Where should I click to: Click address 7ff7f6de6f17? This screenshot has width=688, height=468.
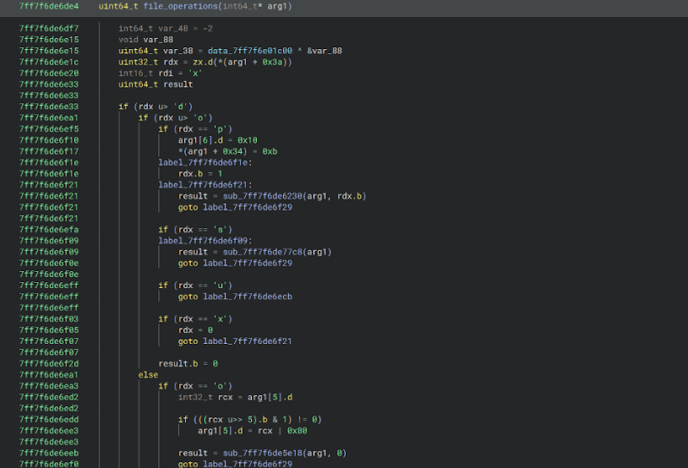click(x=49, y=151)
